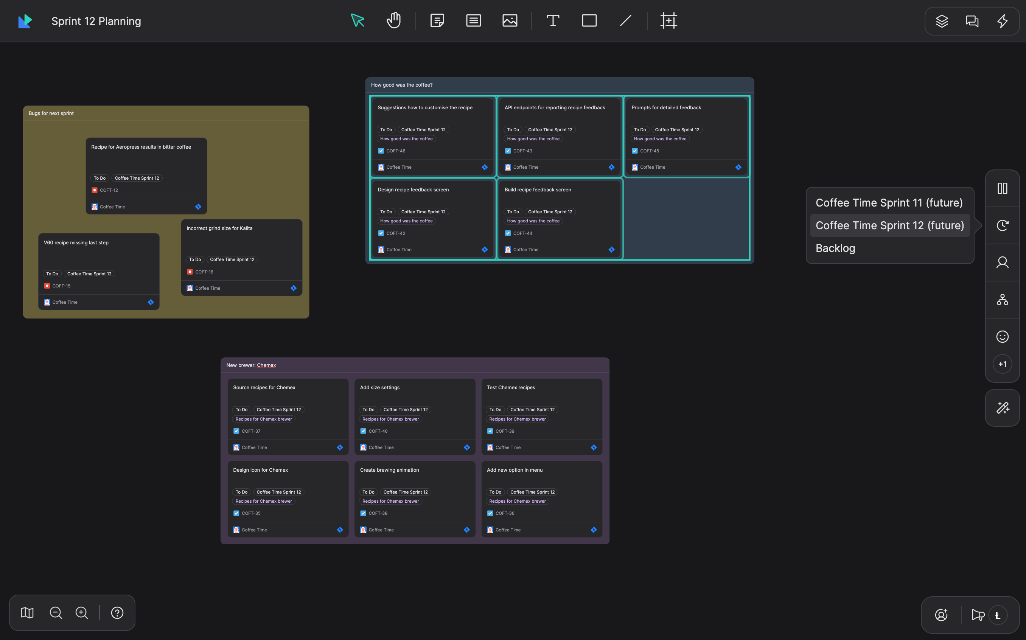Open the emoji reactions panel in the sidebar
This screenshot has width=1026, height=640.
1002,336
